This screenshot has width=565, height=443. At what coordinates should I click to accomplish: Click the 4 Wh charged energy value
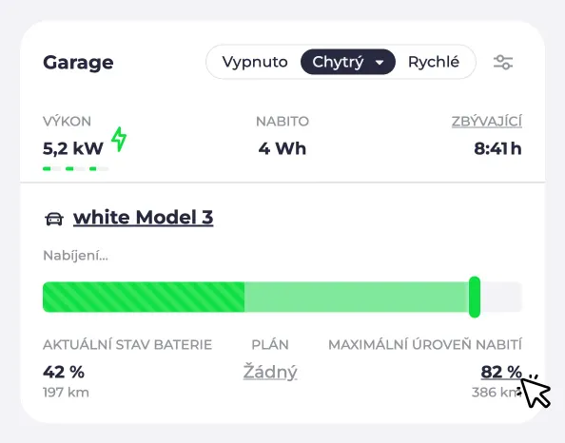click(x=282, y=148)
